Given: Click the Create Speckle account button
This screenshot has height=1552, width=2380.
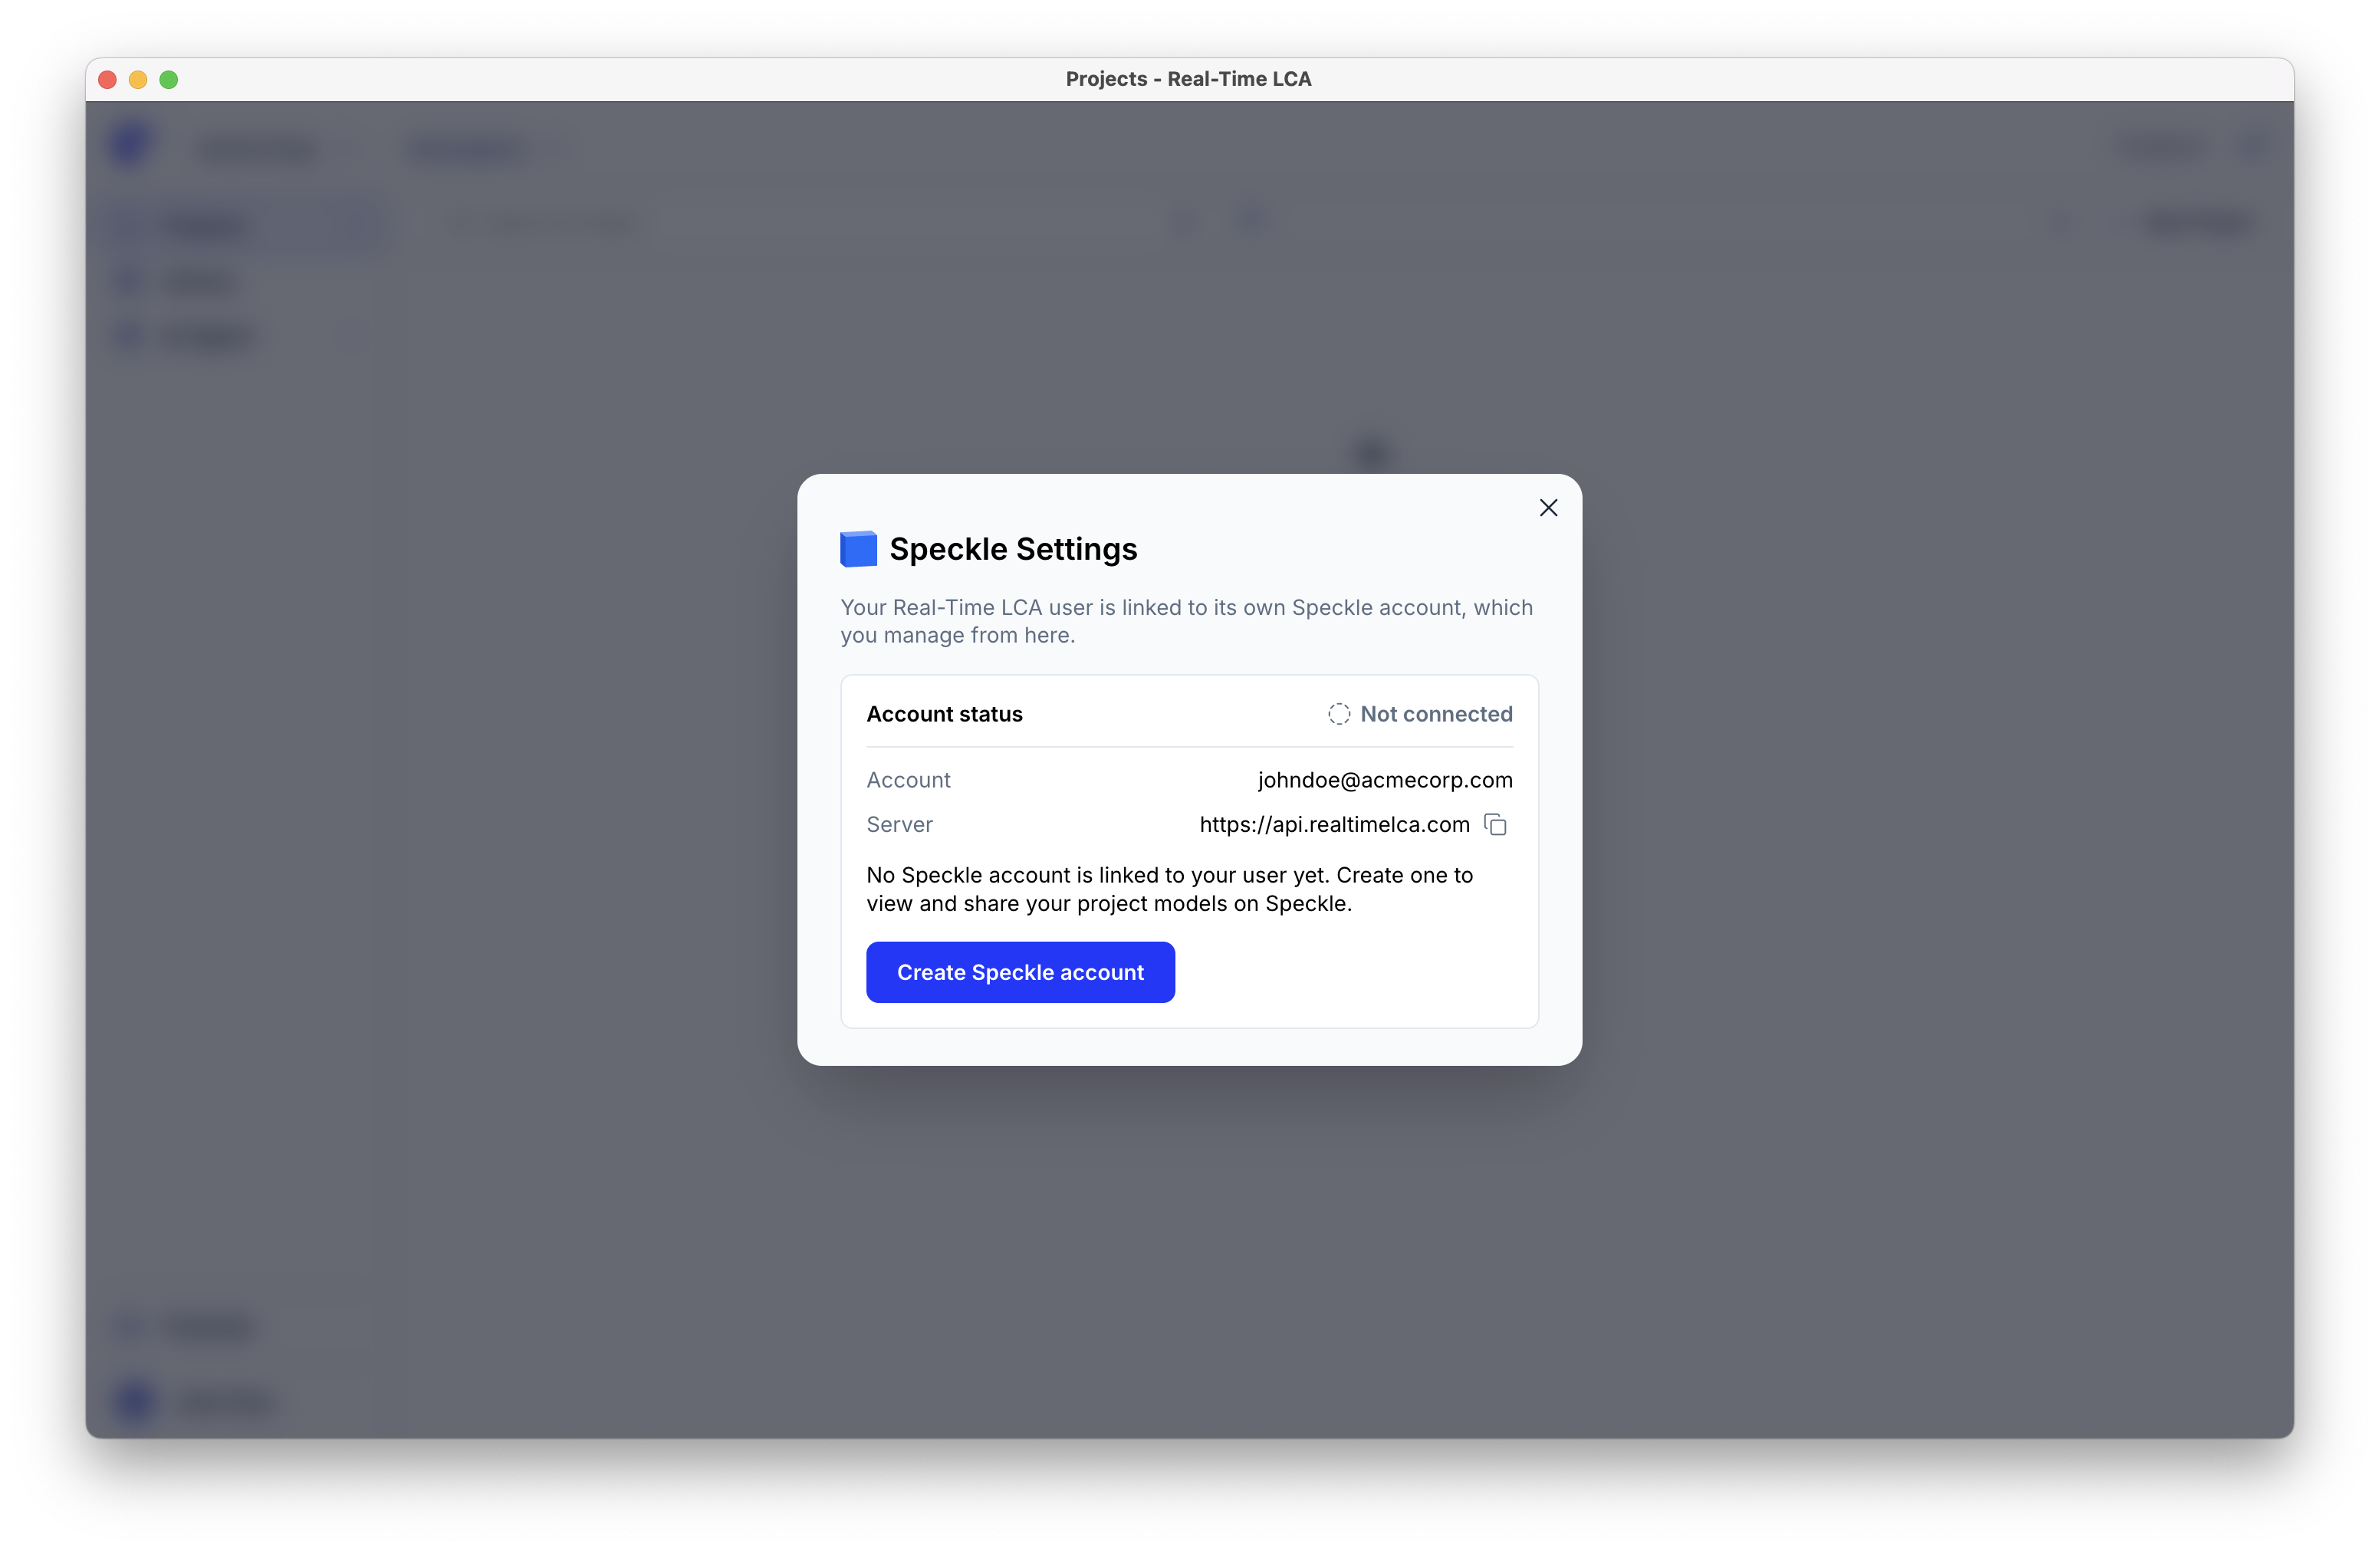Looking at the screenshot, I should click(1020, 972).
